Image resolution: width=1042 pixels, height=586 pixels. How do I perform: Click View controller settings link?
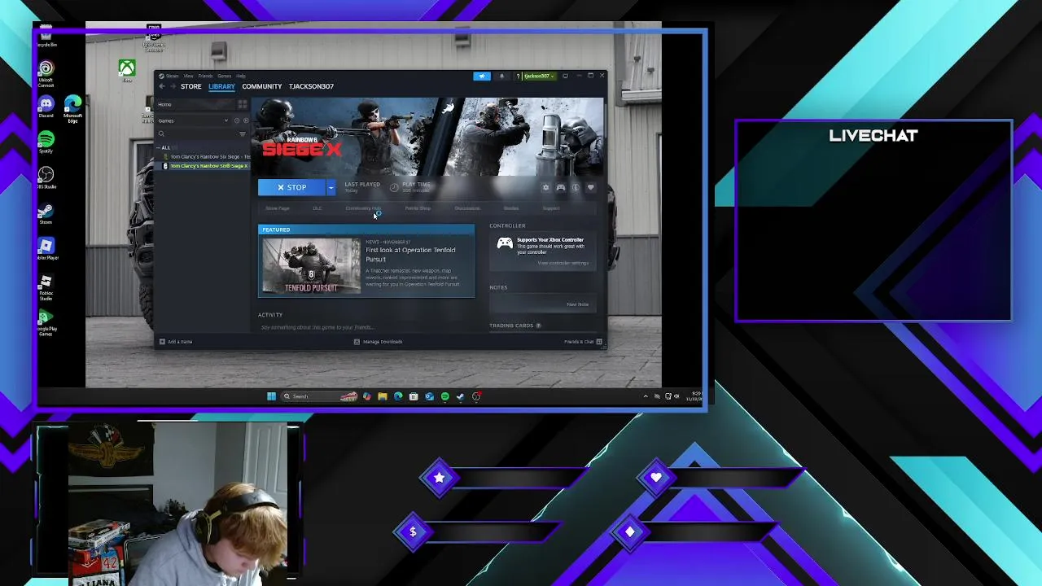coord(563,263)
